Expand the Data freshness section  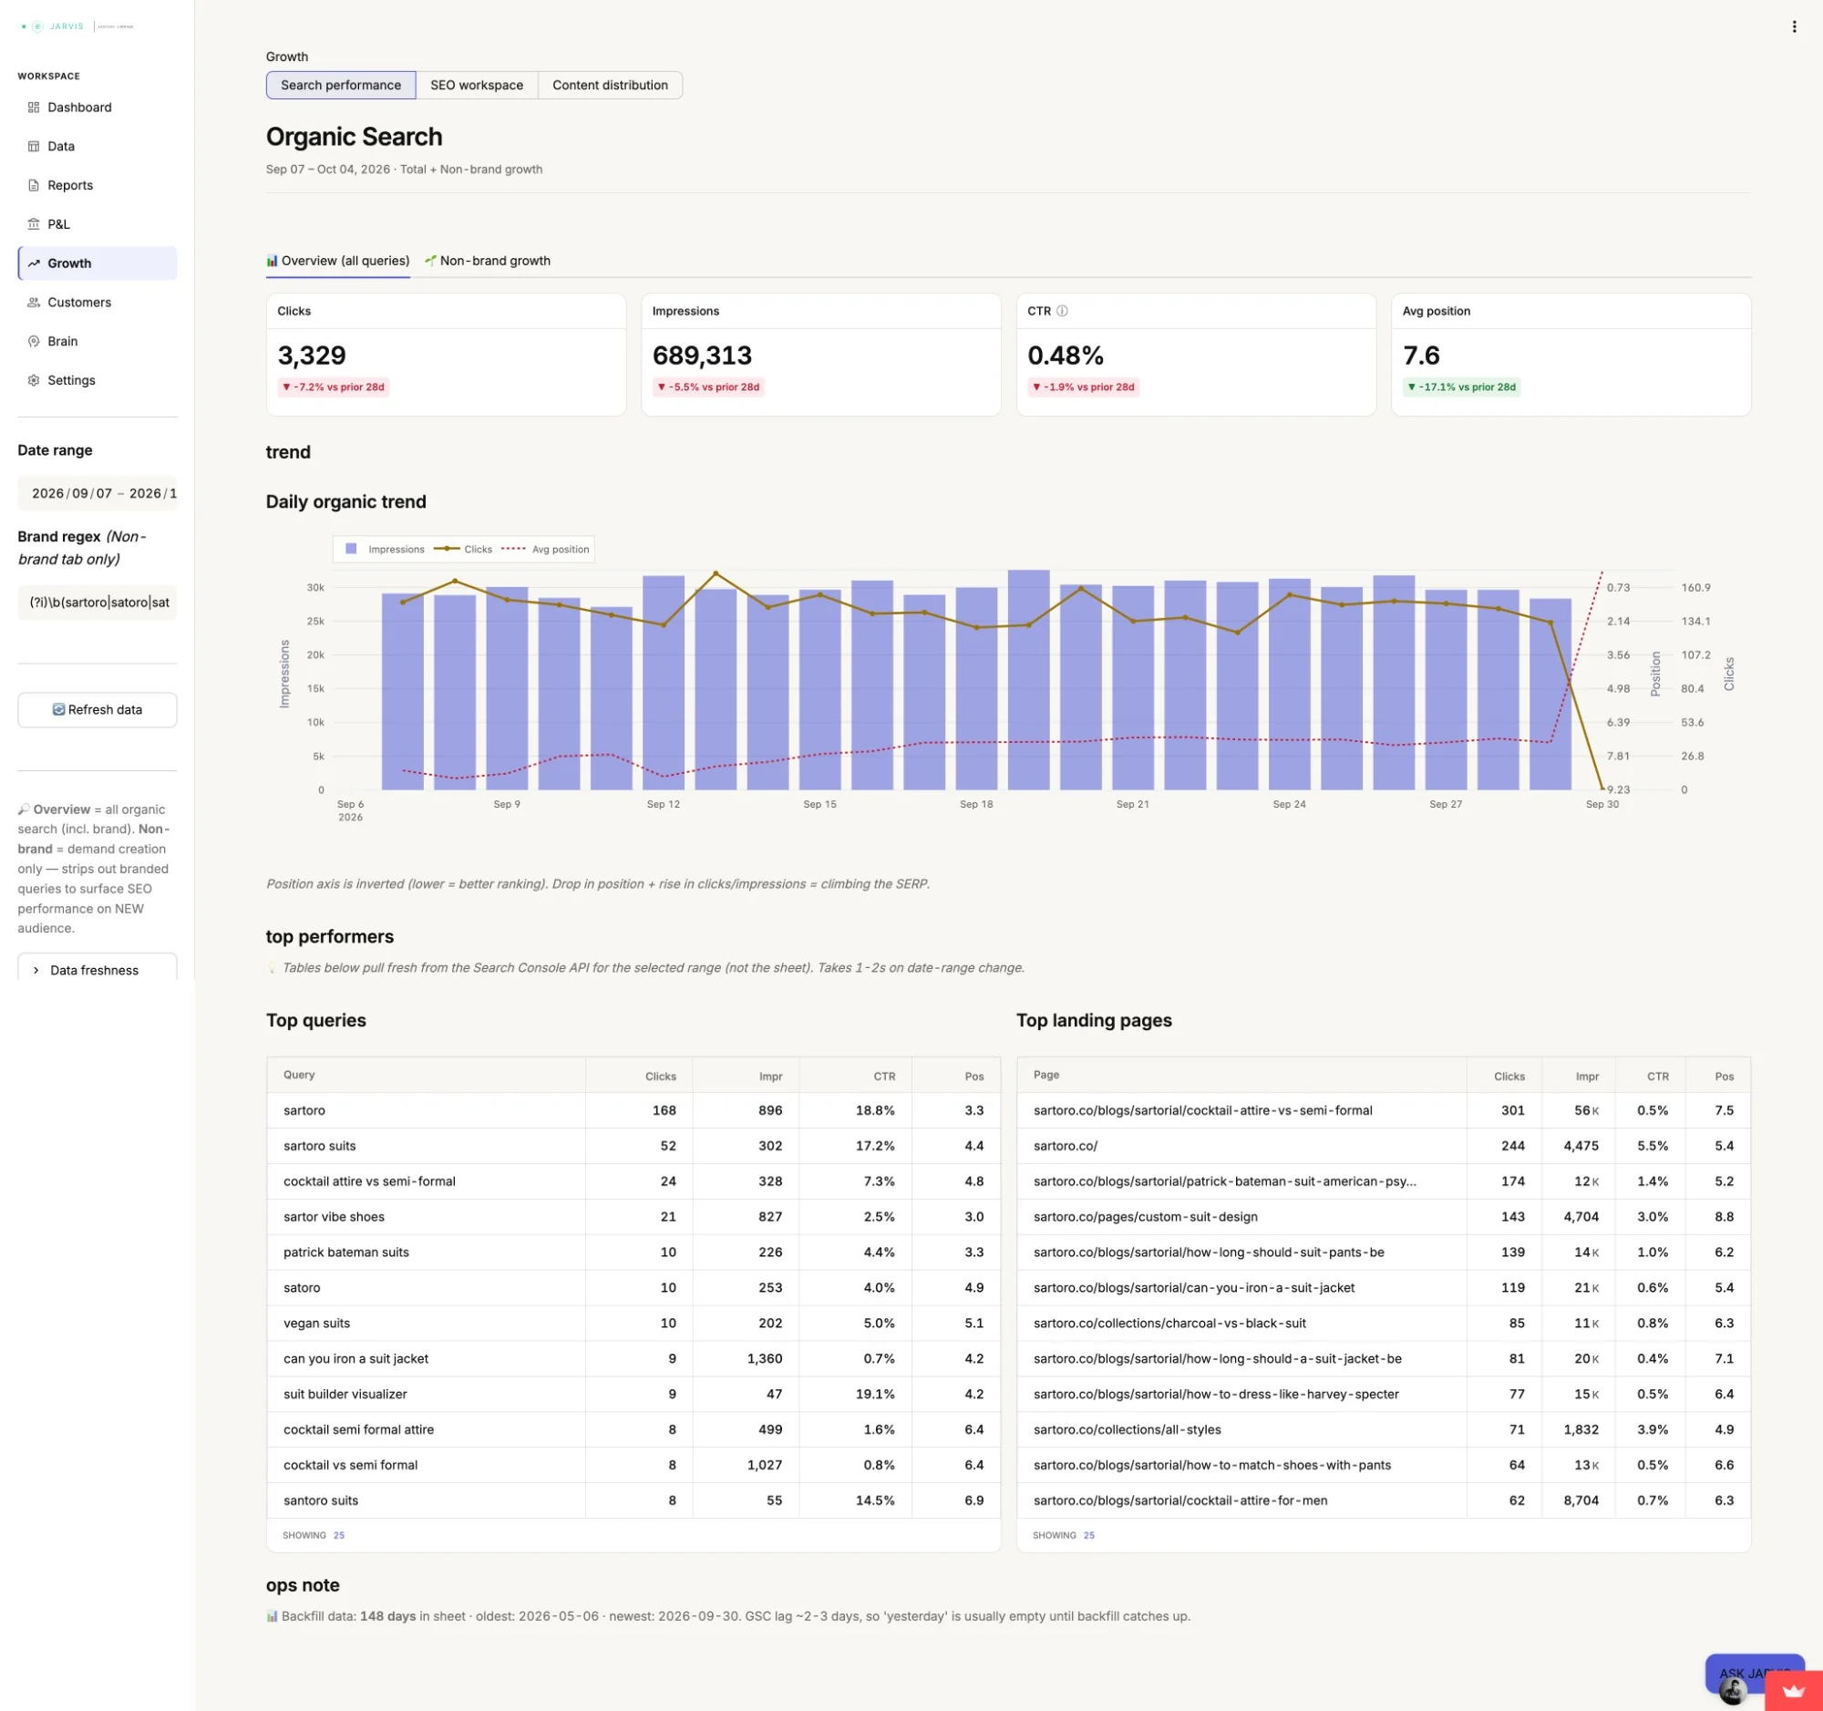tap(98, 969)
